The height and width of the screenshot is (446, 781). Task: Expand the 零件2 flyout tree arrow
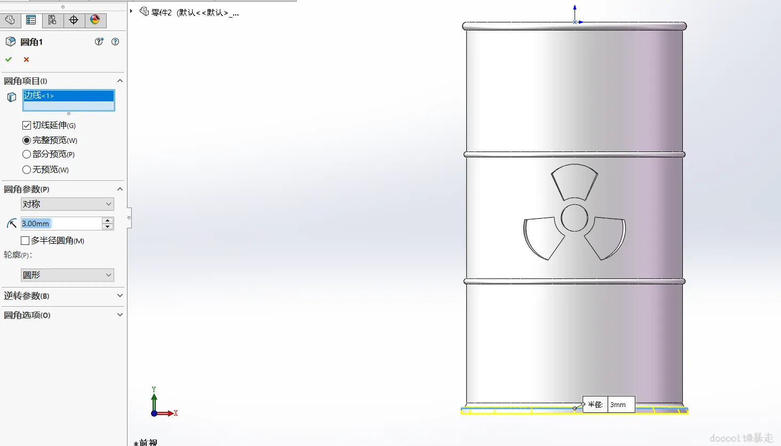coord(131,11)
